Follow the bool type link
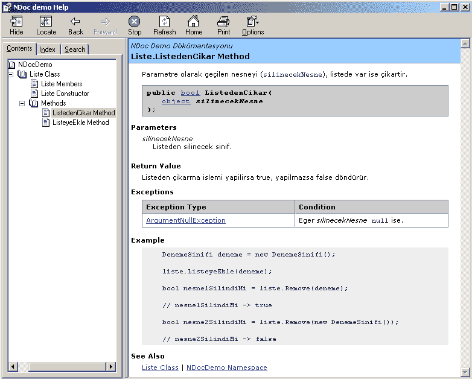Image resolution: width=472 pixels, height=379 pixels. click(x=190, y=93)
